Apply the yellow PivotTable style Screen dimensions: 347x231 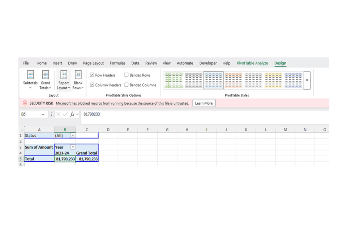[x=273, y=80]
